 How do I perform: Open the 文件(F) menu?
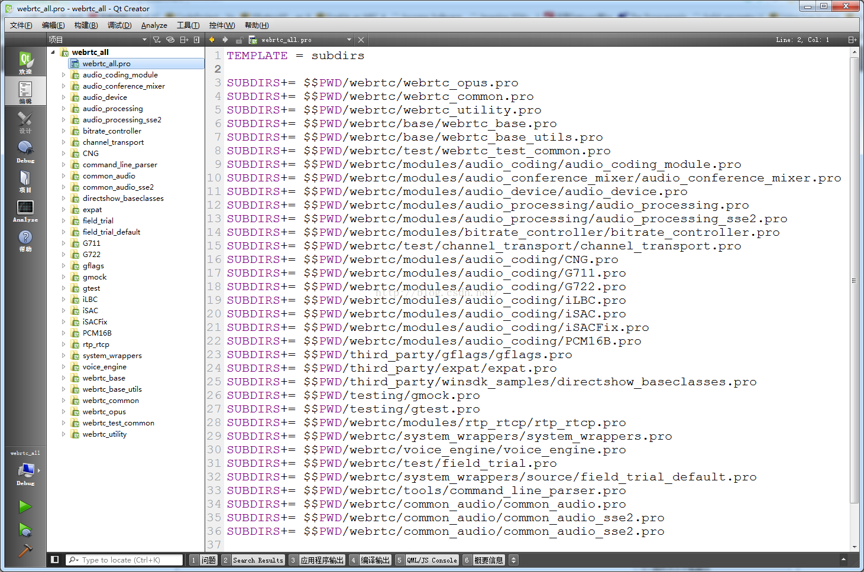point(21,25)
